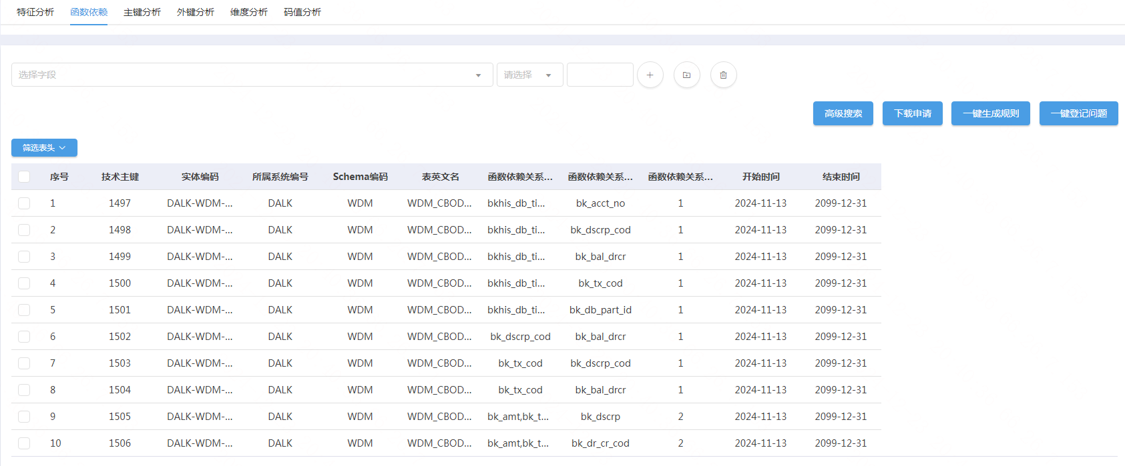Click the bk_acct_no cell
1125x466 pixels.
[x=601, y=203]
